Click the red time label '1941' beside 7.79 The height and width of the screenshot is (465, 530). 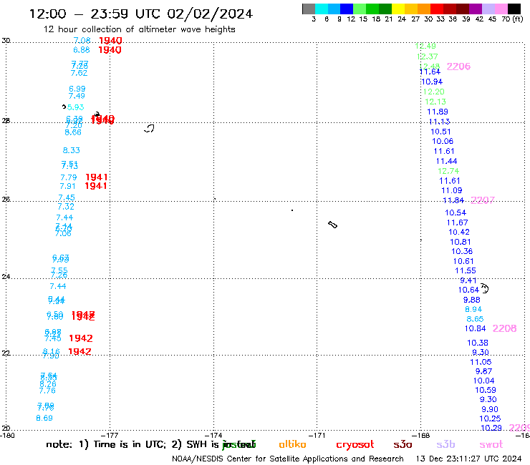[97, 177]
